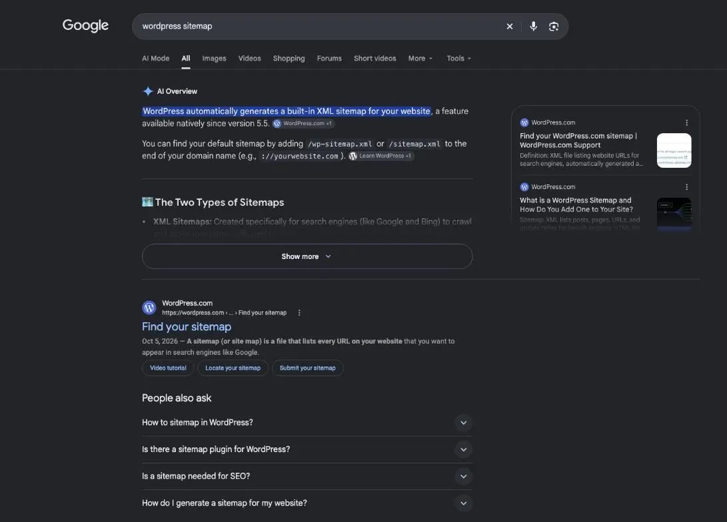The width and height of the screenshot is (727, 522).
Task: Click the AI Overview sparkle icon
Action: (148, 91)
